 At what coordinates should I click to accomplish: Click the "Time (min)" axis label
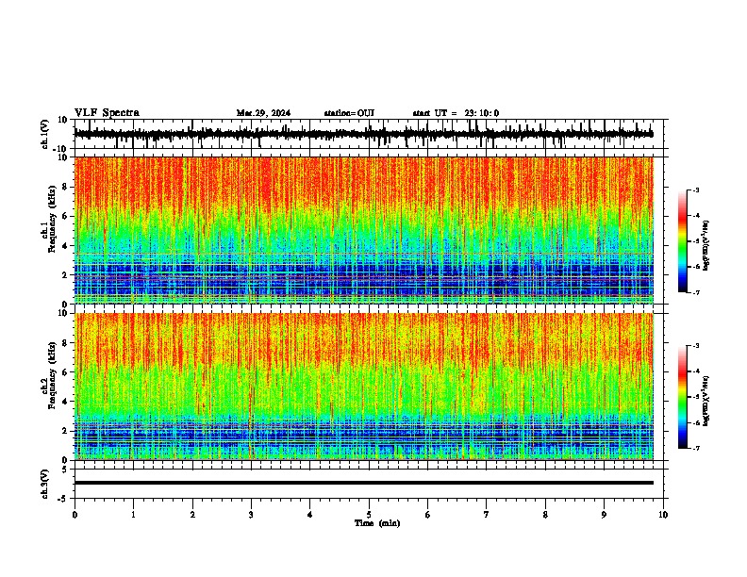[377, 523]
